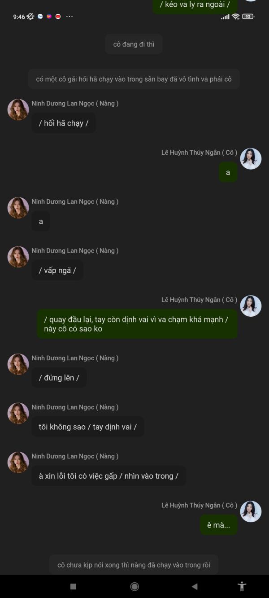Tap Thúy Ngân name above 'ê mà...' bubble
The width and height of the screenshot is (269, 598).
click(x=200, y=505)
